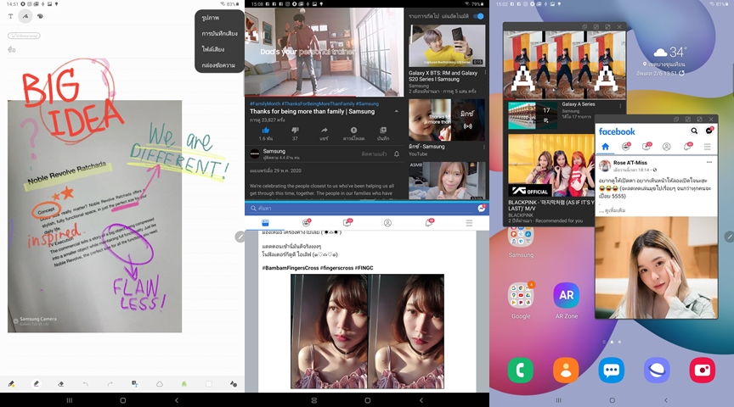Launch the green Phone app in dock
734x407 pixels.
pos(520,370)
